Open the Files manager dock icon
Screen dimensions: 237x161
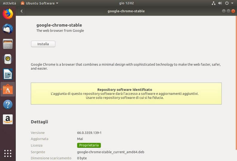coord(8,44)
